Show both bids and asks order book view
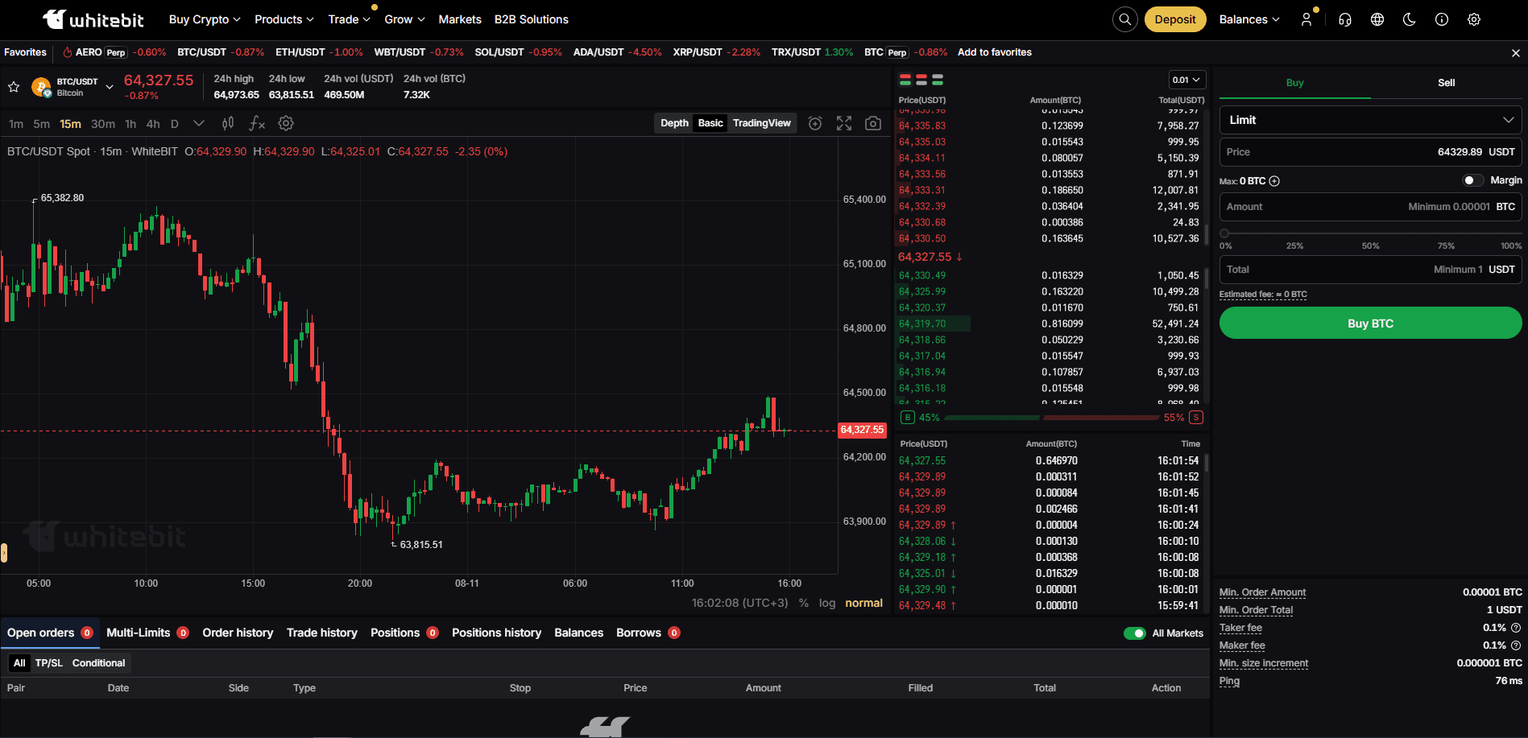Image resolution: width=1528 pixels, height=738 pixels. [905, 80]
